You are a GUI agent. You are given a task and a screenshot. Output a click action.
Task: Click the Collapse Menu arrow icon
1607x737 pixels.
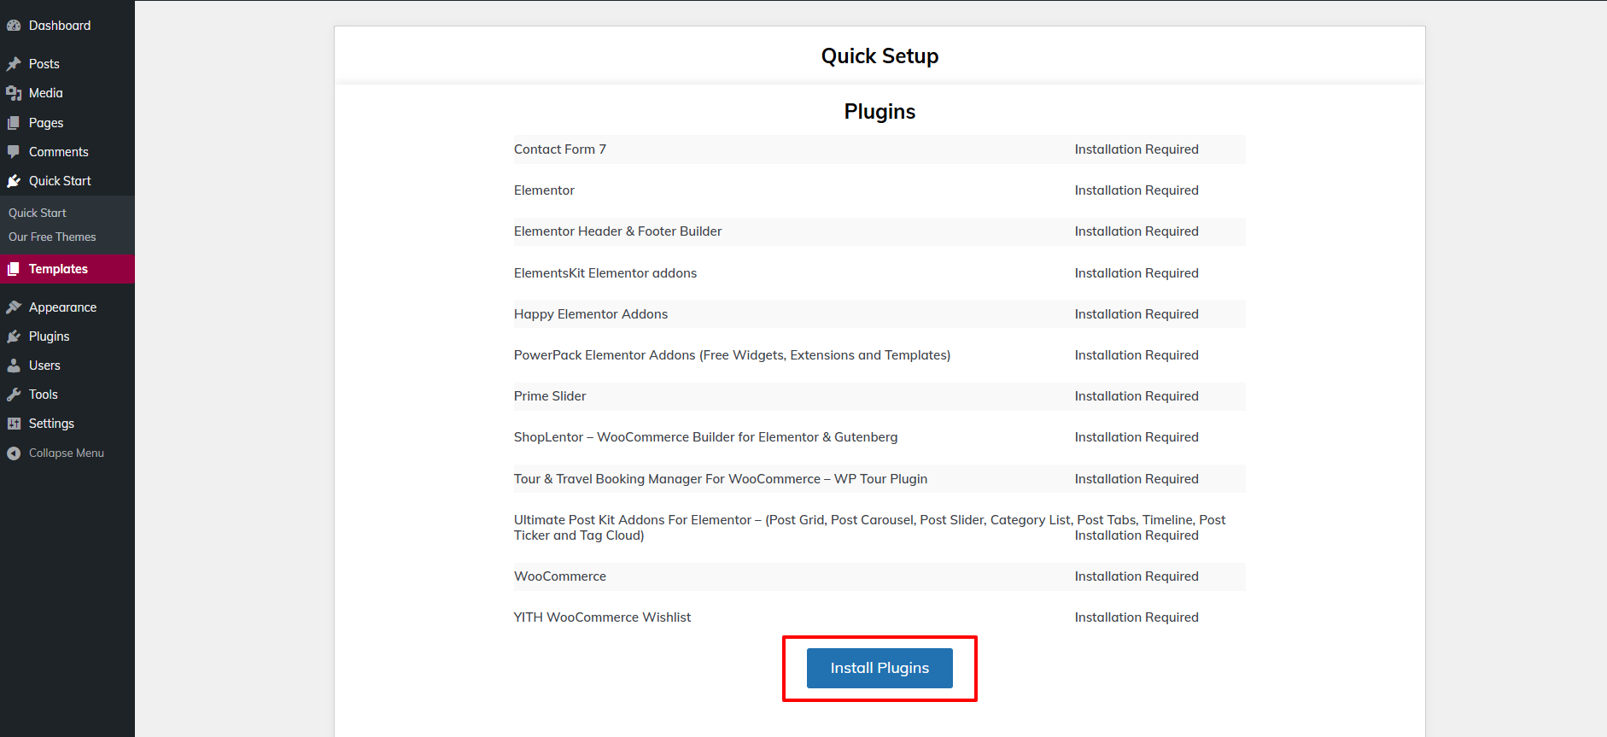pos(14,453)
